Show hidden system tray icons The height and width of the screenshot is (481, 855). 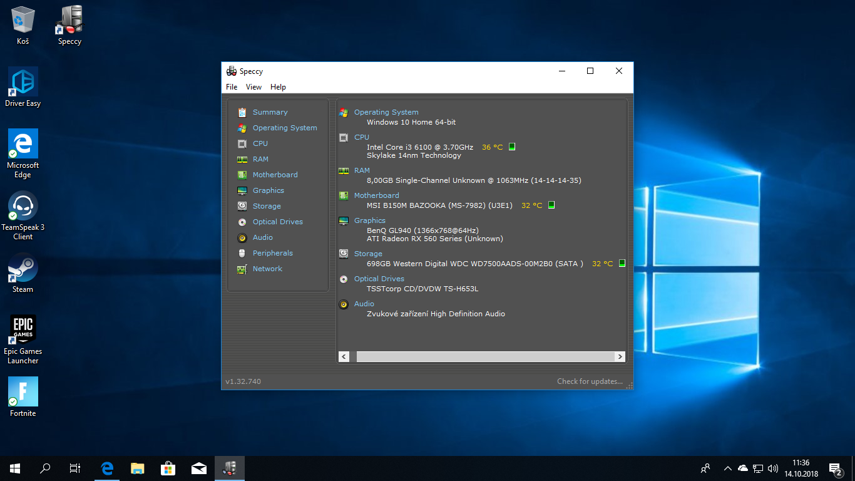pyautogui.click(x=727, y=468)
